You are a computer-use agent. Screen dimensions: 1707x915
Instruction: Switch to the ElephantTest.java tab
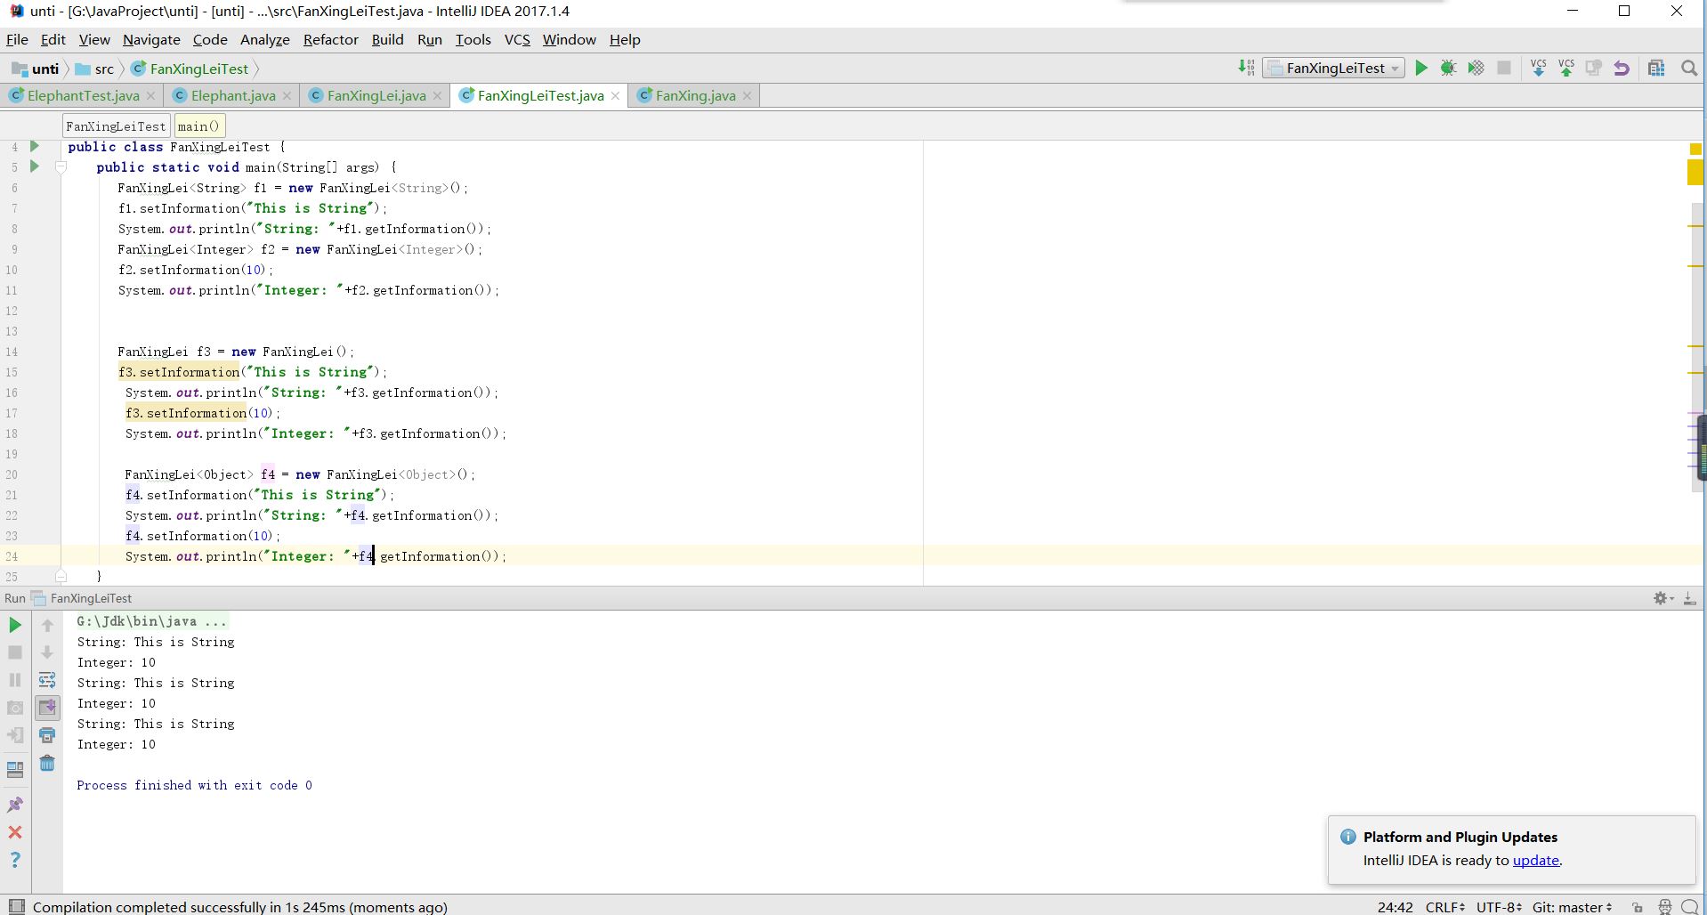(83, 96)
